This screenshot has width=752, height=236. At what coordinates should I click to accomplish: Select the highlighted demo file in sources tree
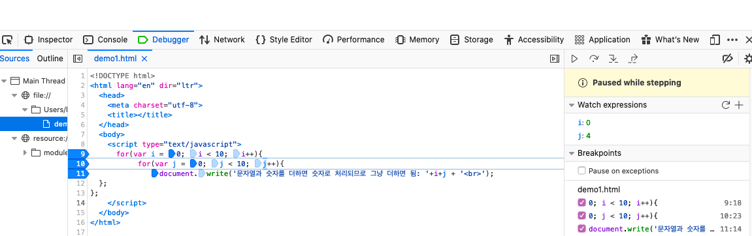click(x=33, y=124)
